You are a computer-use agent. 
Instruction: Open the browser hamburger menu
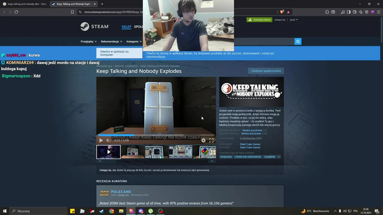coord(379,12)
